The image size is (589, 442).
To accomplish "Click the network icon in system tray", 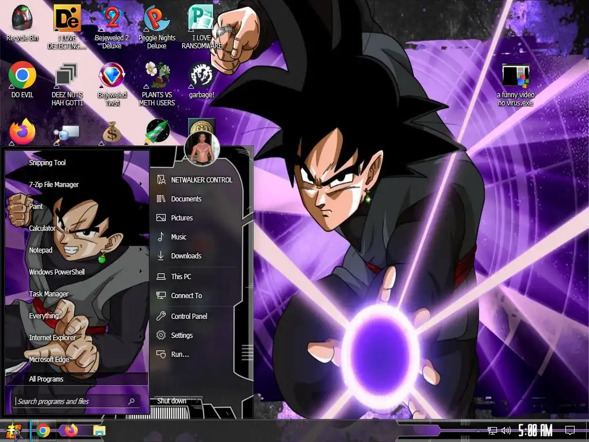I will coord(492,430).
